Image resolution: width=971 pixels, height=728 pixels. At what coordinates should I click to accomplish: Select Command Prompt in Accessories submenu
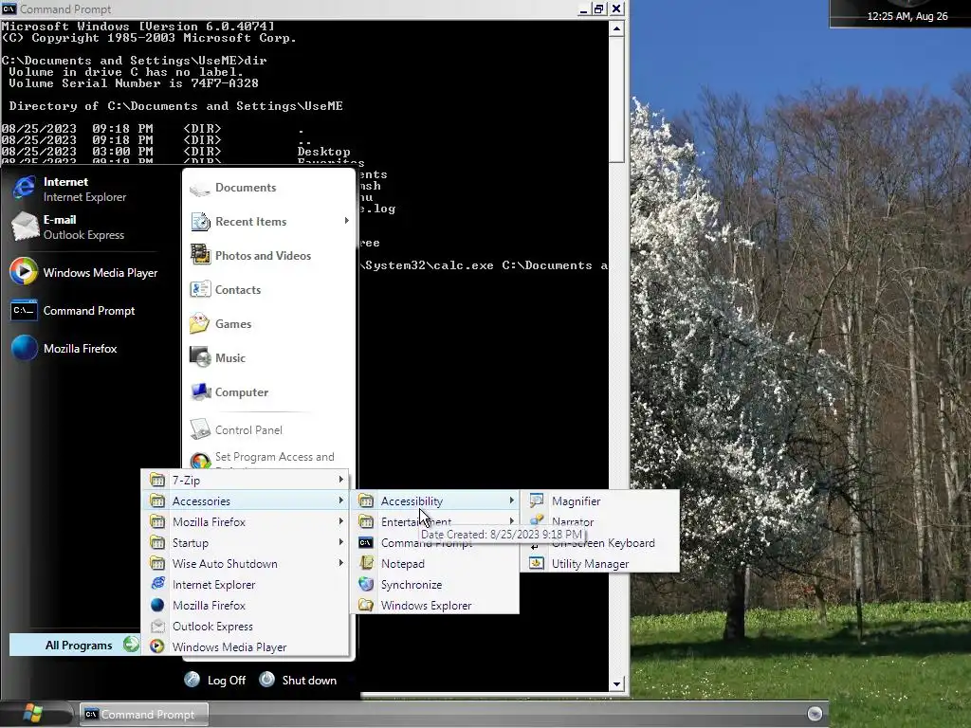pyautogui.click(x=436, y=543)
